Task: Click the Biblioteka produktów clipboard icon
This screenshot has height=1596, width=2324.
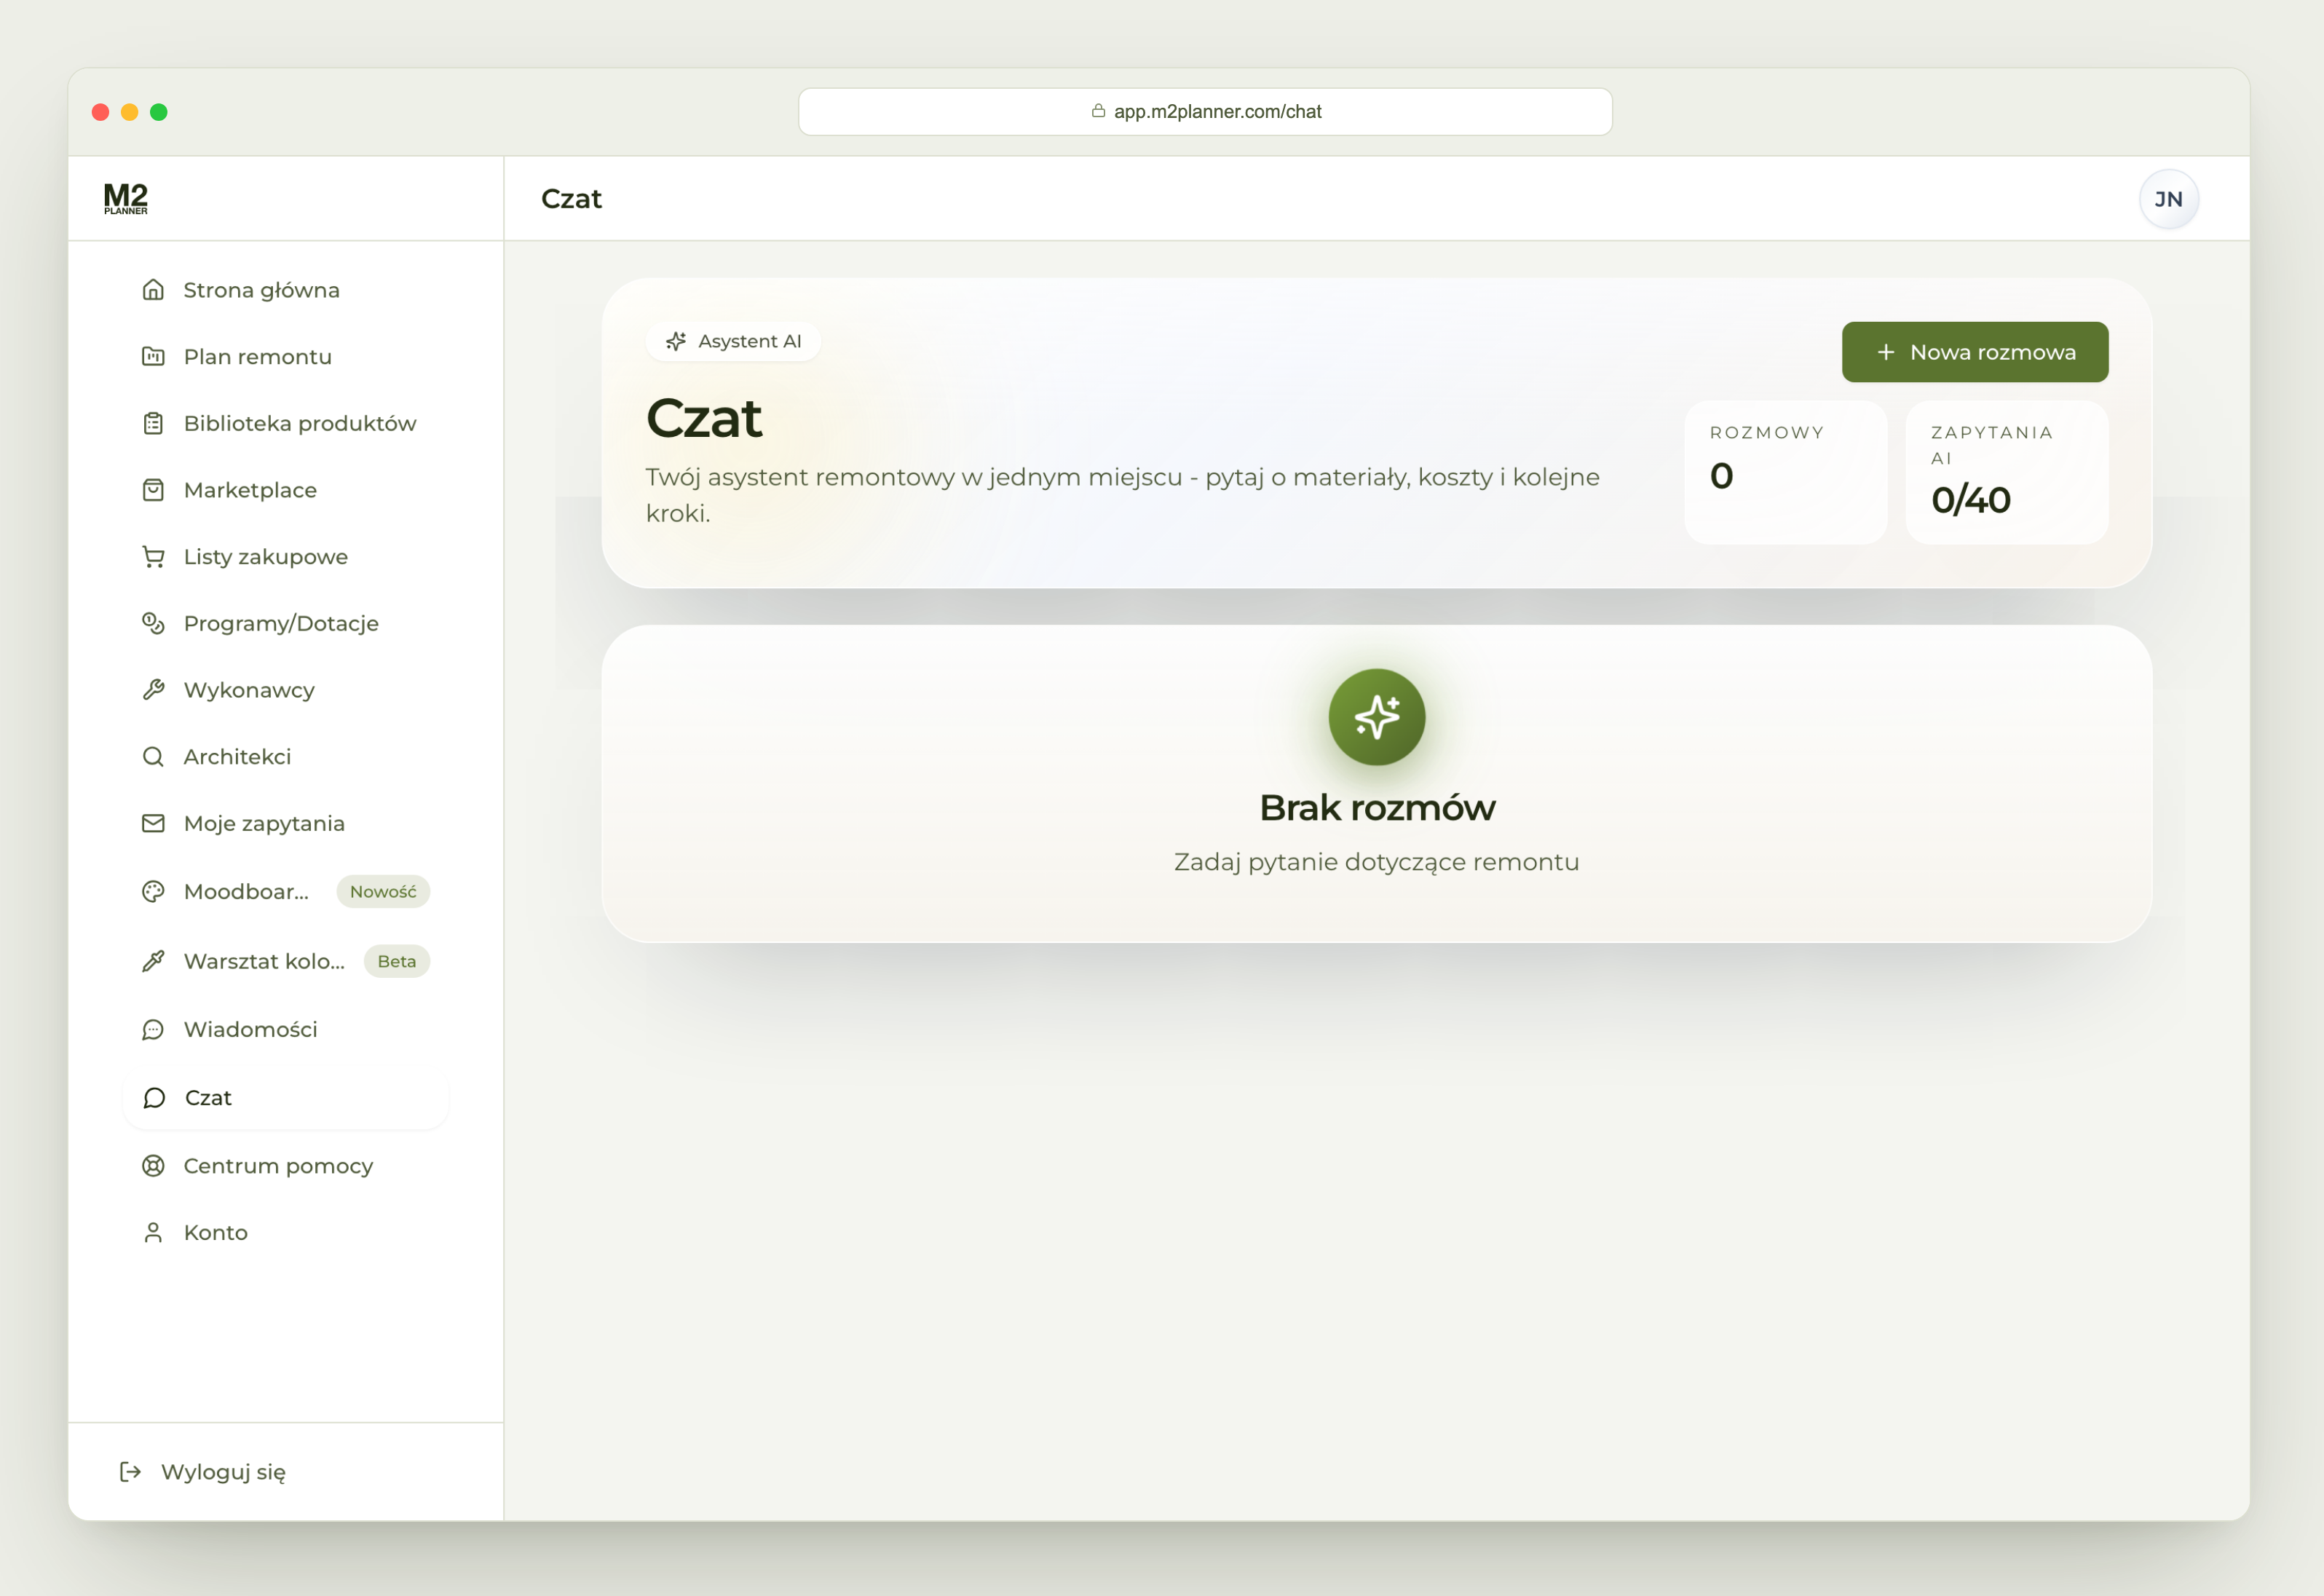Action: click(x=153, y=423)
